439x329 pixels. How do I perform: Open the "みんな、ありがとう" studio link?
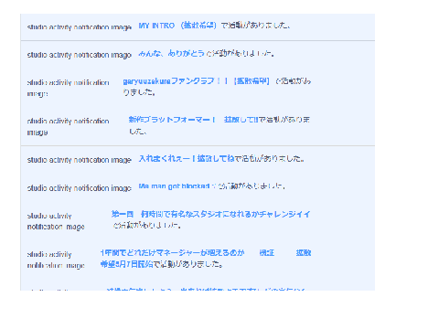[x=171, y=54]
